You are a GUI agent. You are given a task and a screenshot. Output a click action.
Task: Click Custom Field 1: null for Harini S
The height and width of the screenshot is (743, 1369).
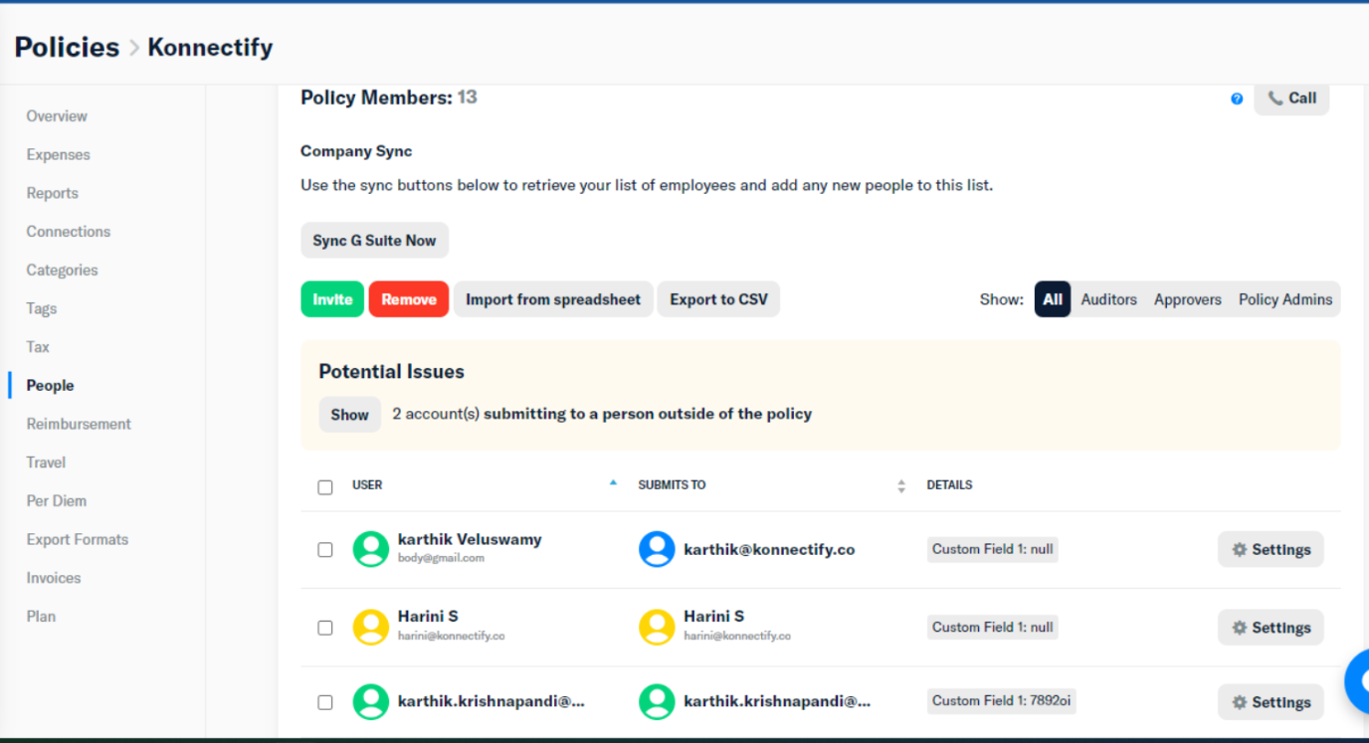(993, 628)
